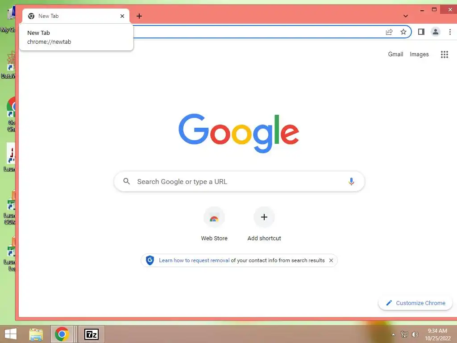Image resolution: width=457 pixels, height=343 pixels.
Task: Click the Google logo
Action: (x=239, y=133)
